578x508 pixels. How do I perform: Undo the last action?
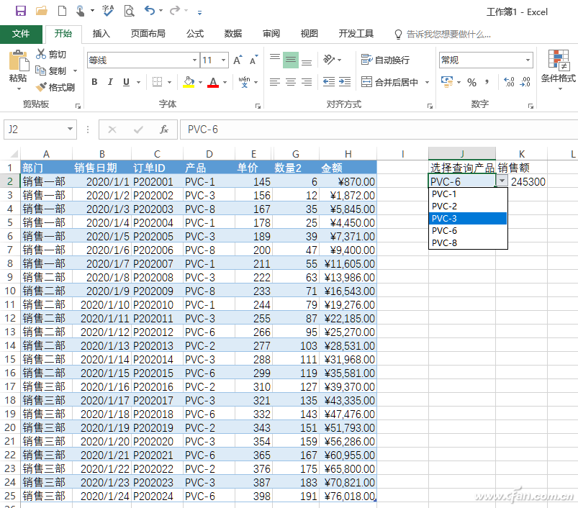pyautogui.click(x=149, y=10)
